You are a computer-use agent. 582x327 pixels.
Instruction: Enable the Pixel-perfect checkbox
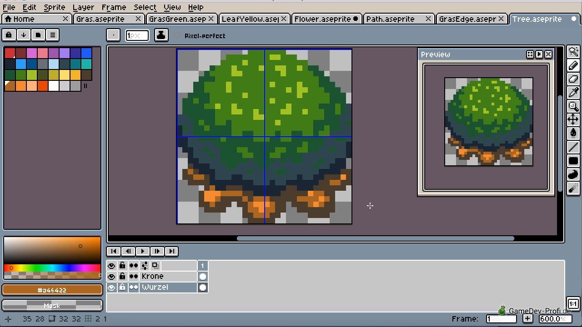[177, 35]
